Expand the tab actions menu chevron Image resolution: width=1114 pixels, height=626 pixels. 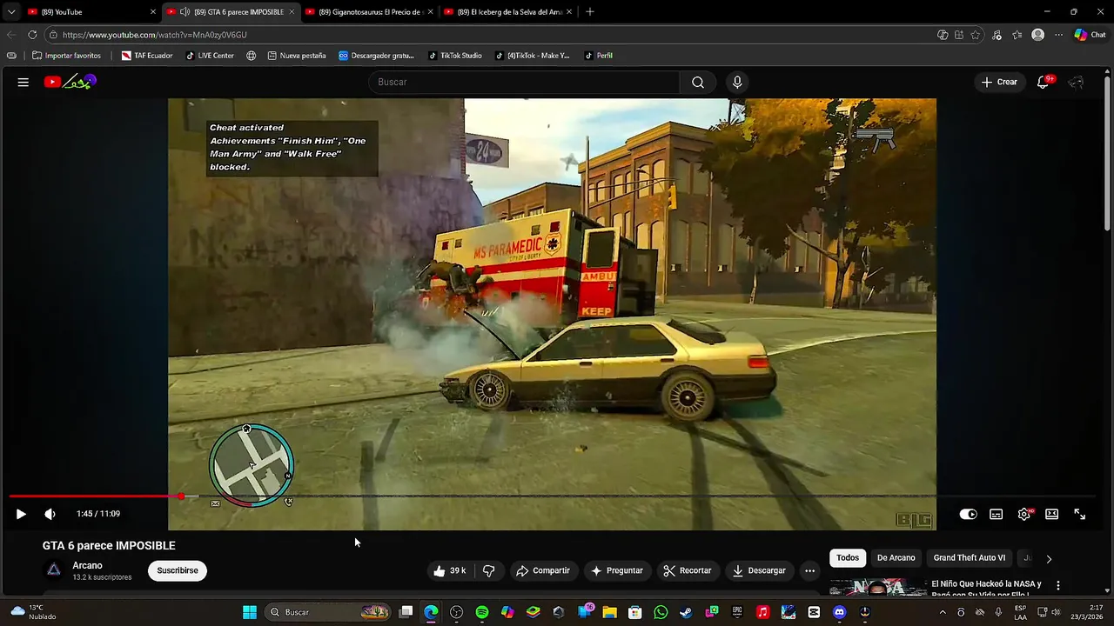(10, 12)
